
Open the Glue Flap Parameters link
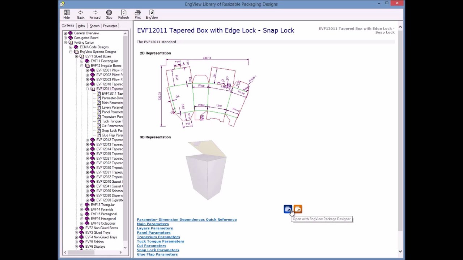tap(157, 254)
